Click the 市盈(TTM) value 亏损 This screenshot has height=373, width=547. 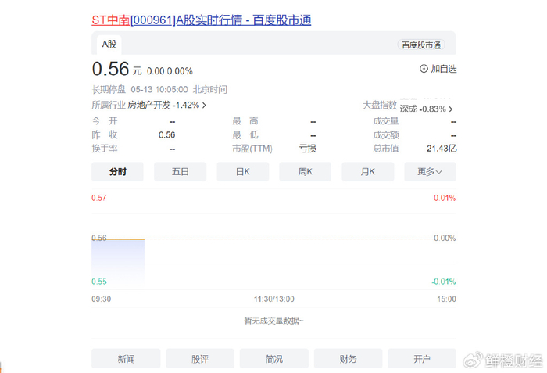[307, 149]
